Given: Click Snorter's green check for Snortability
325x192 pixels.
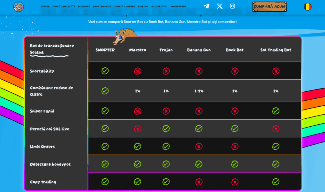Looking at the screenshot, I should coord(105,71).
